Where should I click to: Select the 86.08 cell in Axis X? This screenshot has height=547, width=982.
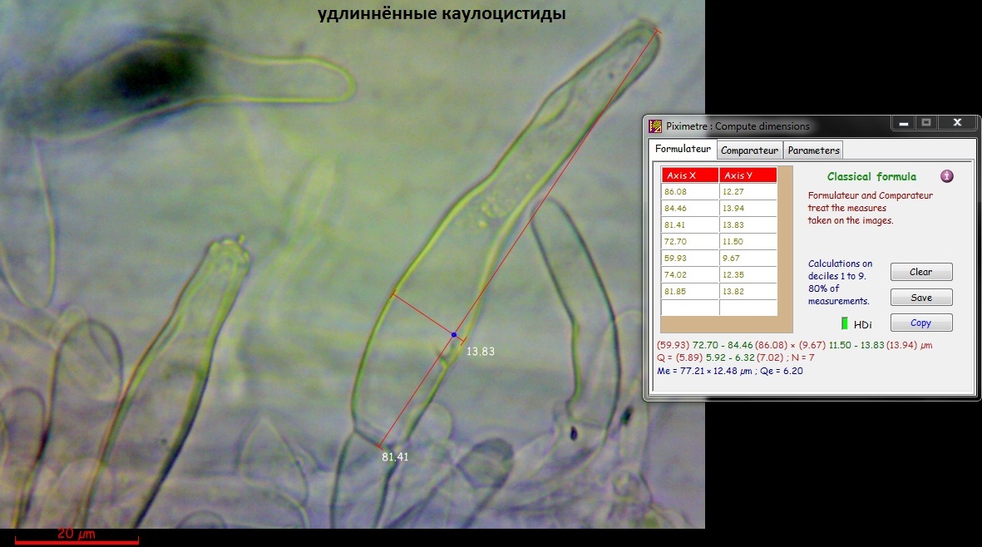click(689, 192)
